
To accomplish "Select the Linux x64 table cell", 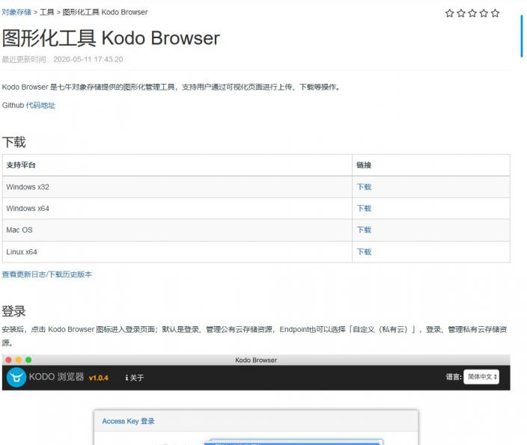I will coord(177,252).
